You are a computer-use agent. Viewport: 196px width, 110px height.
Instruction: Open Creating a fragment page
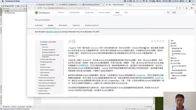[x=48, y=50]
